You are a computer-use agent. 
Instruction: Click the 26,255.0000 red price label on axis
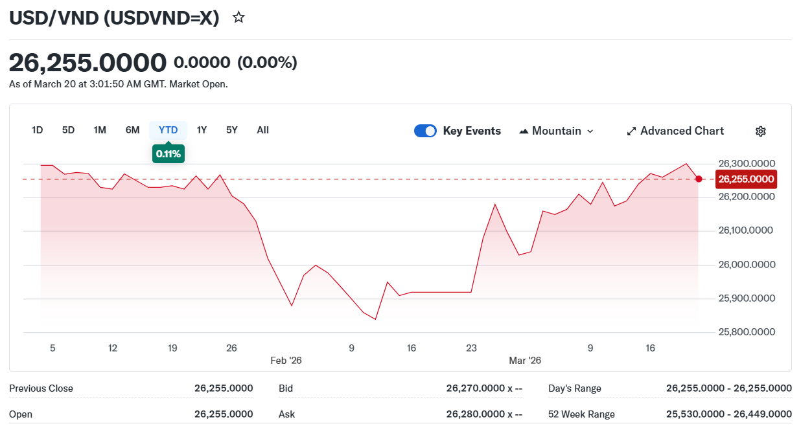[x=745, y=179]
